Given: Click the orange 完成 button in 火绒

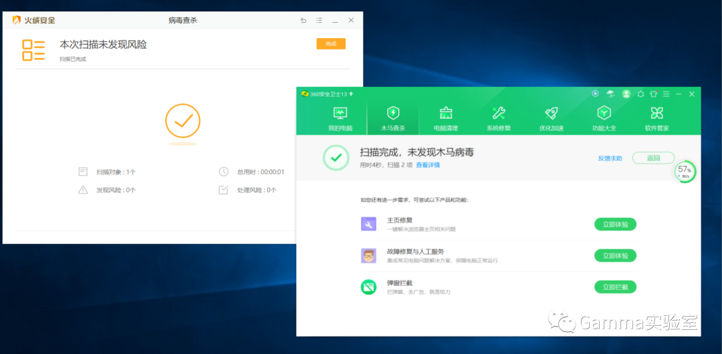Looking at the screenshot, I should 331,43.
